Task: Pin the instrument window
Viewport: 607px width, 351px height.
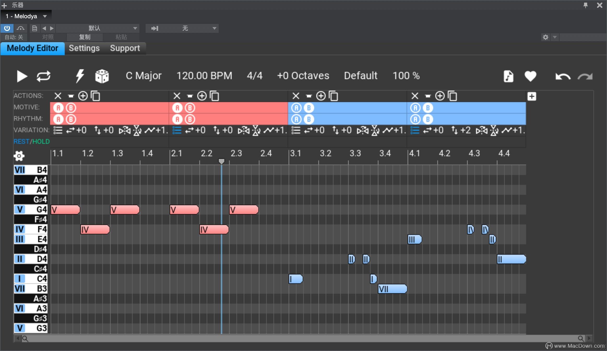Action: pos(586,5)
